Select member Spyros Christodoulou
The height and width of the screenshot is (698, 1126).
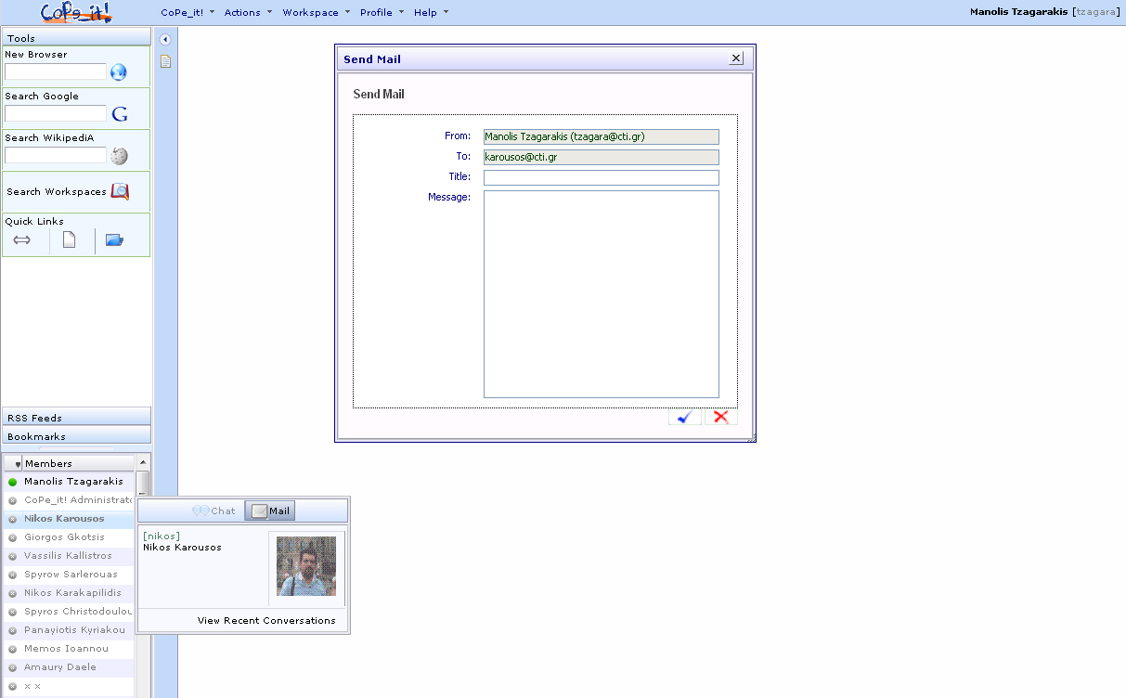tap(79, 612)
